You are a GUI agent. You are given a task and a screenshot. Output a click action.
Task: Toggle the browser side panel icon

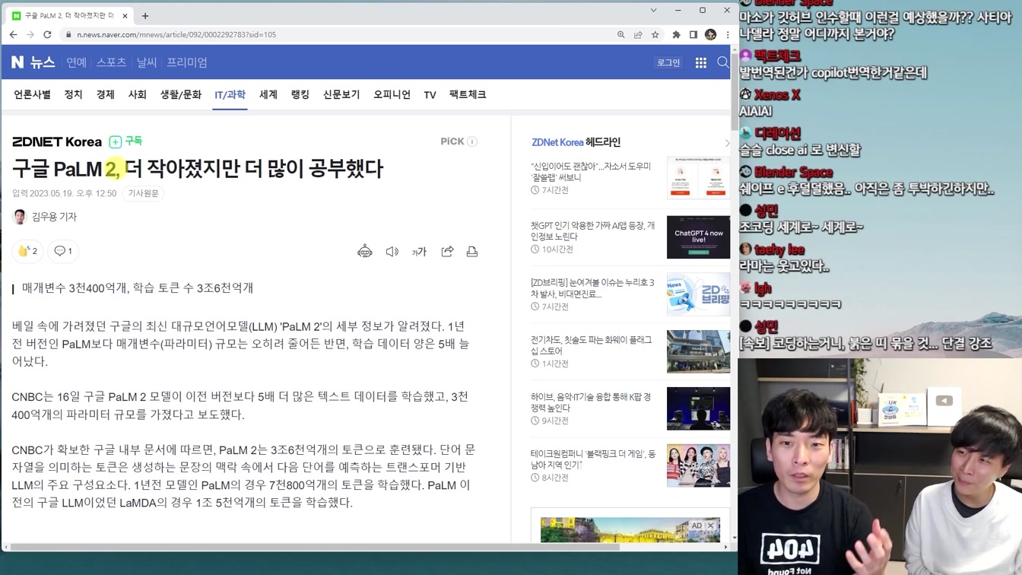(x=693, y=34)
